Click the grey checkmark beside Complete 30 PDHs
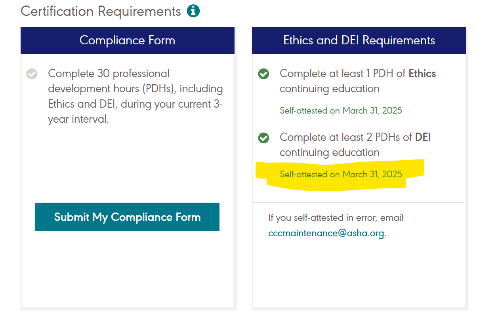Screen dimensions: 477x321 (x=32, y=74)
